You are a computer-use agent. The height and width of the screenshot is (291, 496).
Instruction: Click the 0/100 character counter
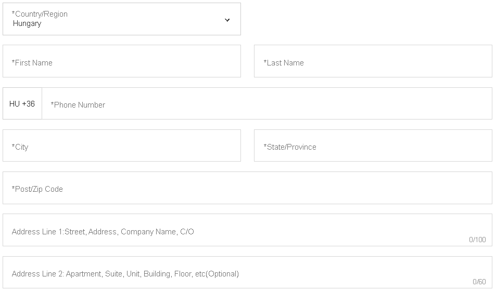tap(477, 240)
